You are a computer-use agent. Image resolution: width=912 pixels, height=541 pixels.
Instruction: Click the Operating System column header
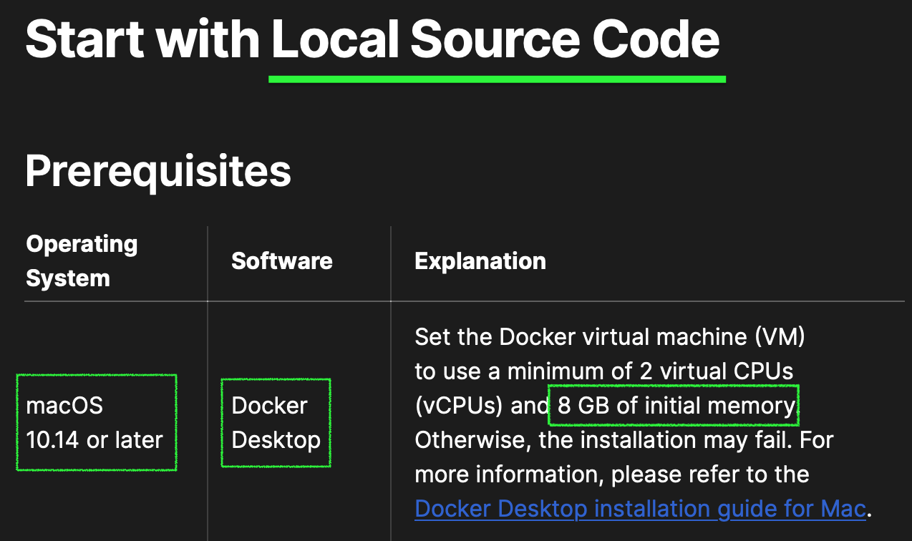[x=82, y=261]
